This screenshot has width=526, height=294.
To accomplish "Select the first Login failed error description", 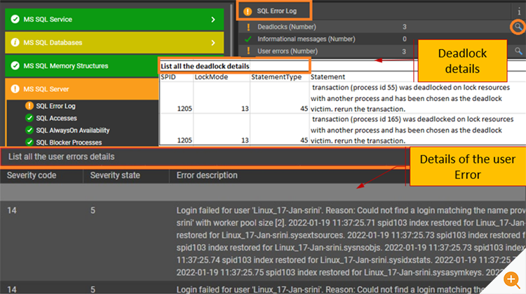I will pyautogui.click(x=351, y=241).
